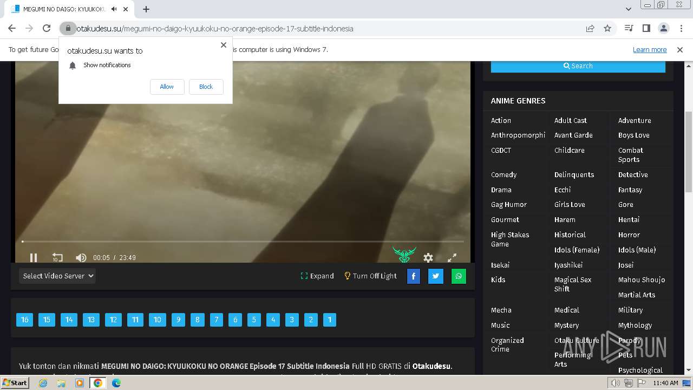693x390 pixels.
Task: Launch Internet Explorer from taskbar
Action: (x=43, y=383)
